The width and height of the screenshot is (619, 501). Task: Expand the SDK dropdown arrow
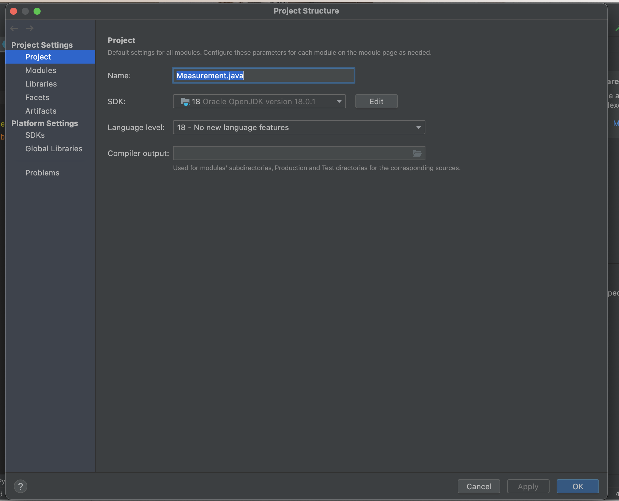(x=339, y=102)
